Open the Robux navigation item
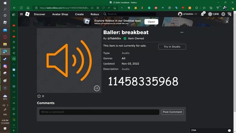Image resolution: width=236 pixels, height=133 pixels. (x=95, y=14)
